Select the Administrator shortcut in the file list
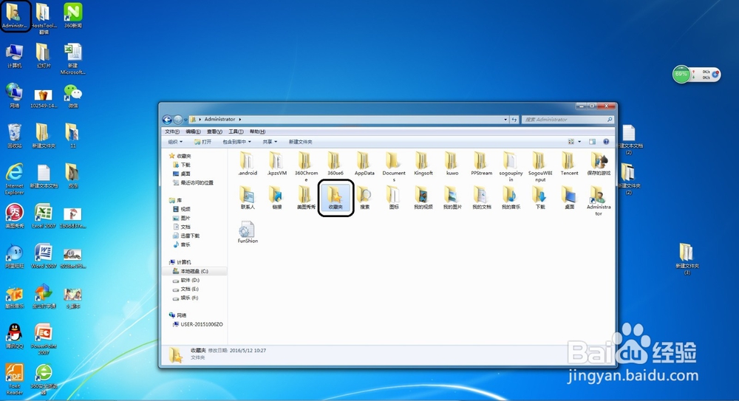Viewport: 739px width, 401px height. point(598,201)
